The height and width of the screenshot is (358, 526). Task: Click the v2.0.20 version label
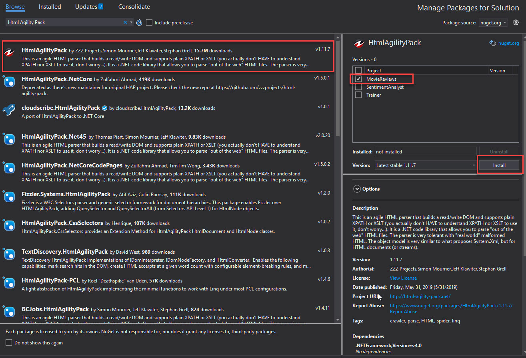tap(322, 135)
